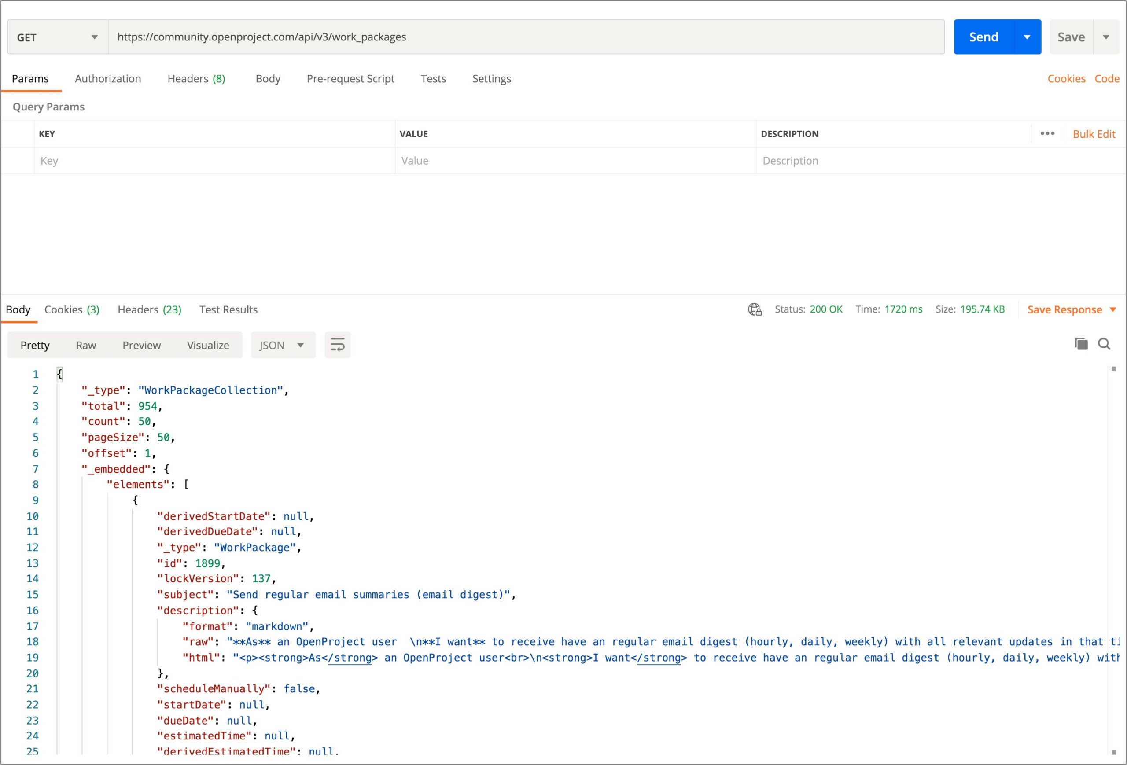This screenshot has width=1127, height=765.
Task: Select the JSON dropdown format
Action: click(x=282, y=345)
